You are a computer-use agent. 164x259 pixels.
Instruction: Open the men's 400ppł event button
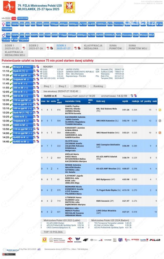coord(72,35)
